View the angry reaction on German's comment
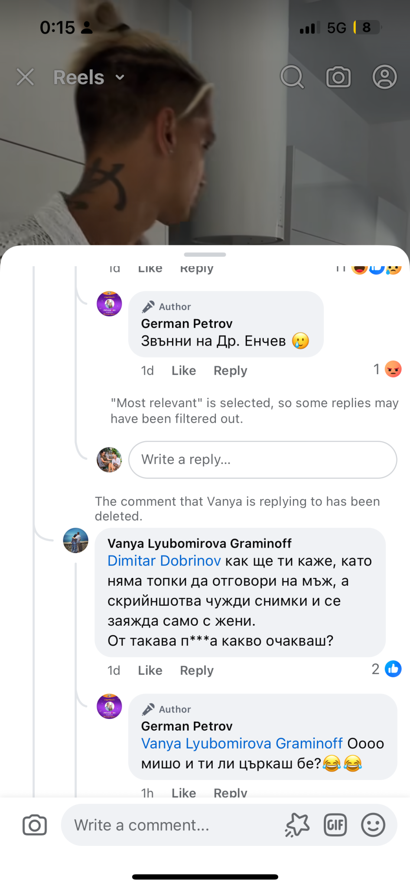Viewport: 410px width, 888px height. click(393, 369)
